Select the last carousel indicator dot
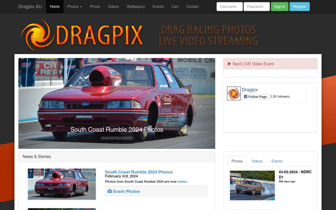Screen dimensions: 336x210 click(131, 138)
